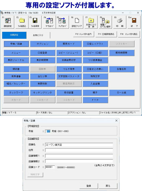Open the メニュー settings button
Image resolution: width=142 pixels, height=191 pixels.
tap(16, 53)
